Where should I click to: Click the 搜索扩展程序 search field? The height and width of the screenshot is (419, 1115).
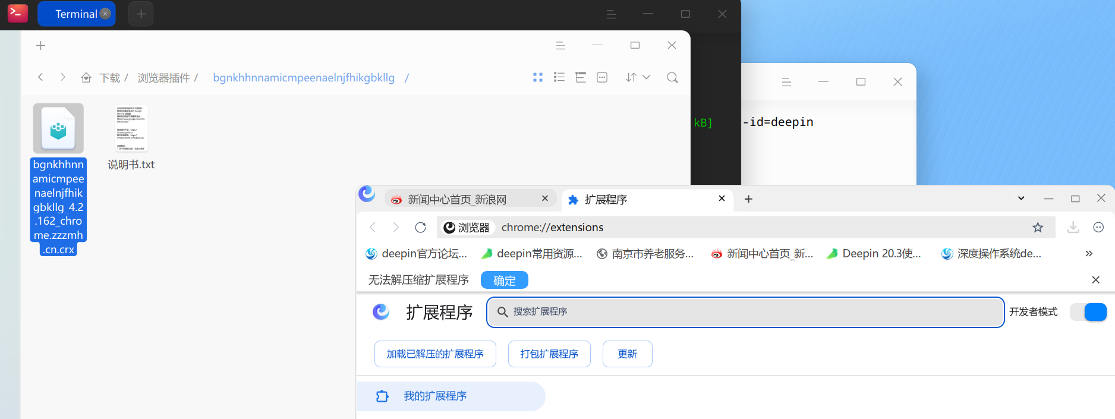[745, 312]
